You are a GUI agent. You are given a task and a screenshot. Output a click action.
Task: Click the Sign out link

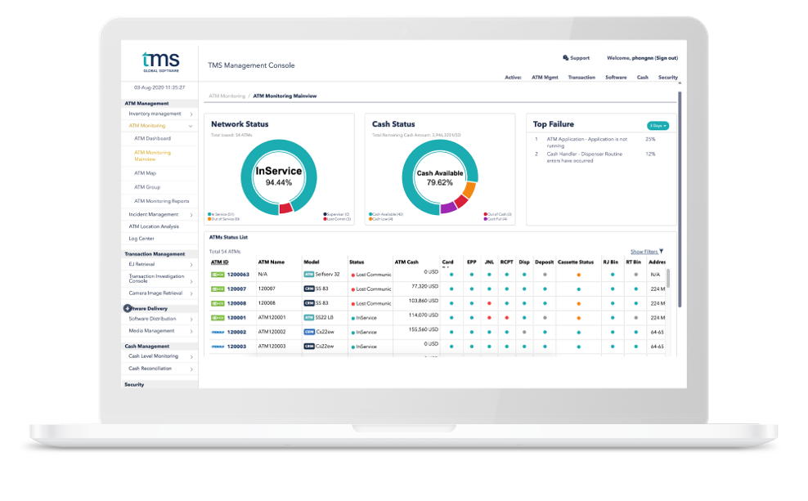coord(667,58)
